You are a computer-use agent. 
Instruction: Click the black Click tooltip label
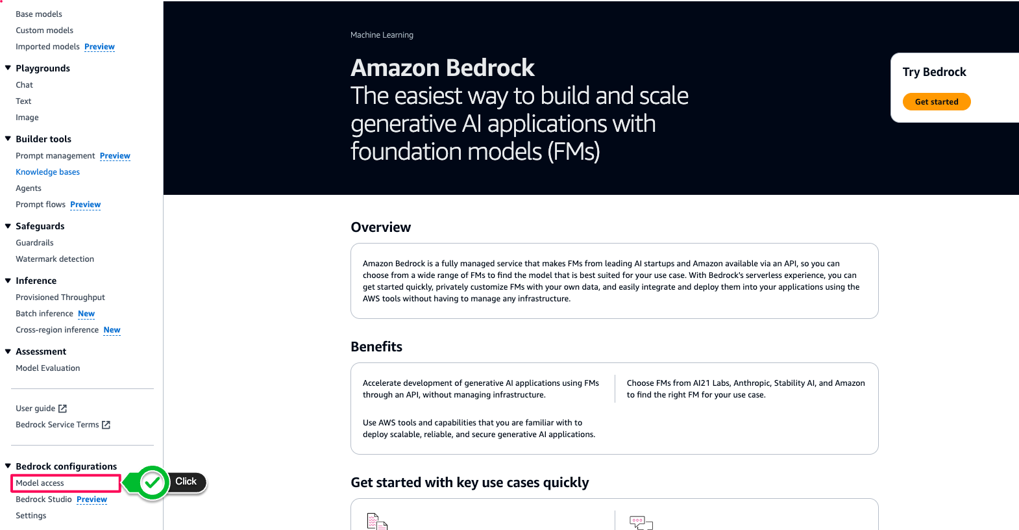coord(186,482)
